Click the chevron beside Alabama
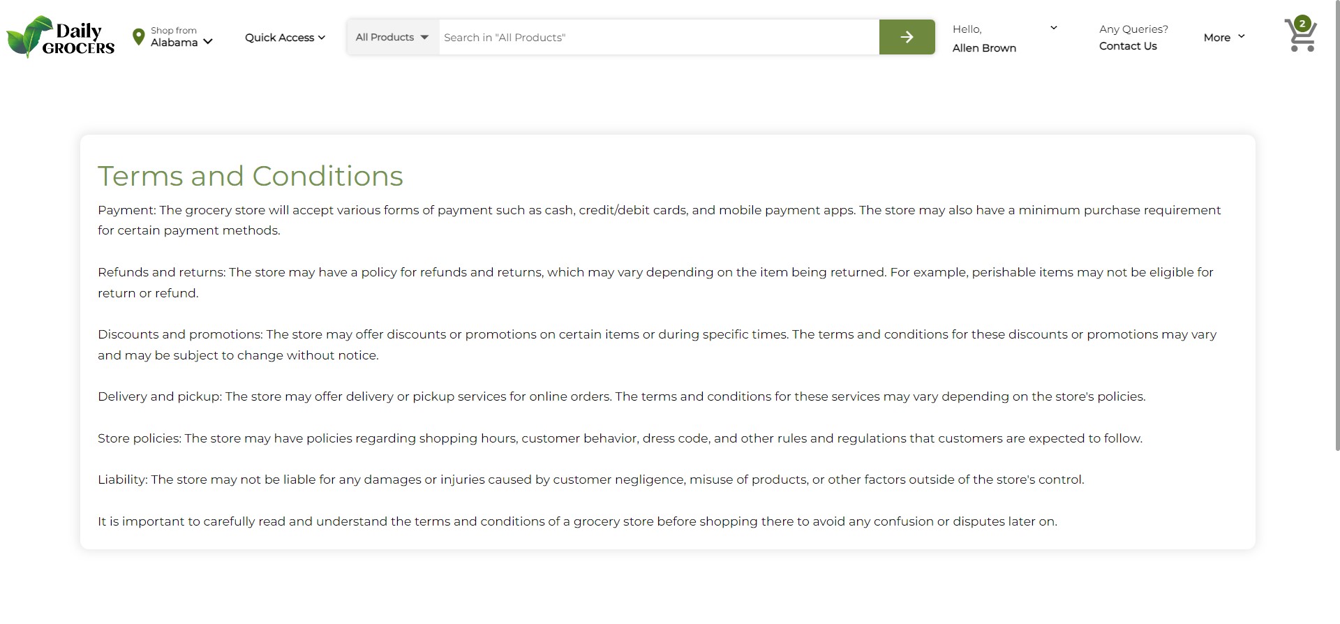This screenshot has width=1340, height=624. point(207,42)
